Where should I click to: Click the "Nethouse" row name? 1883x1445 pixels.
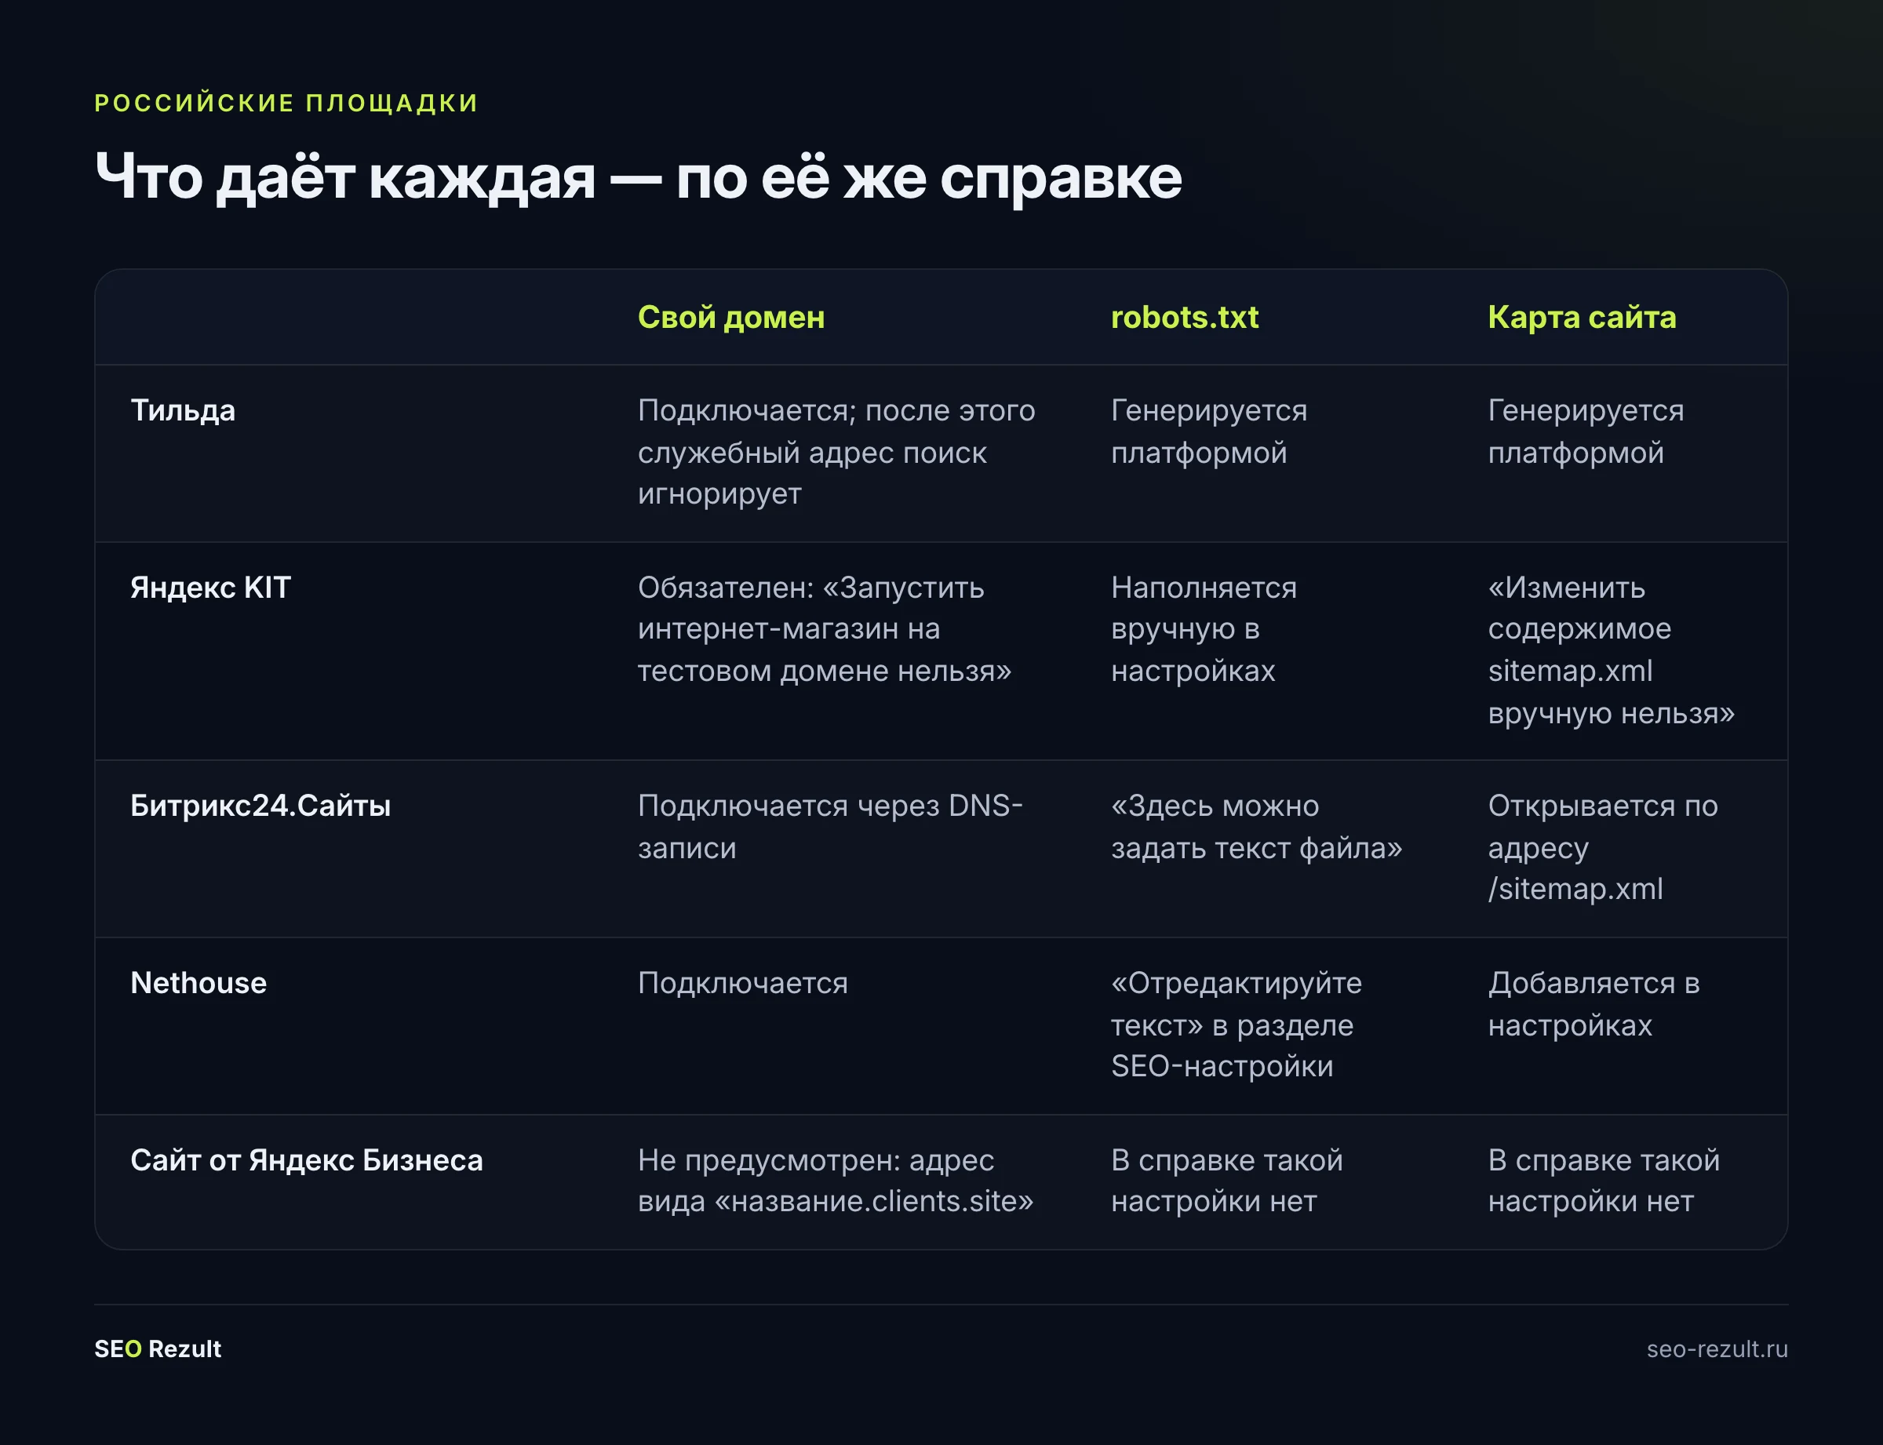point(198,983)
